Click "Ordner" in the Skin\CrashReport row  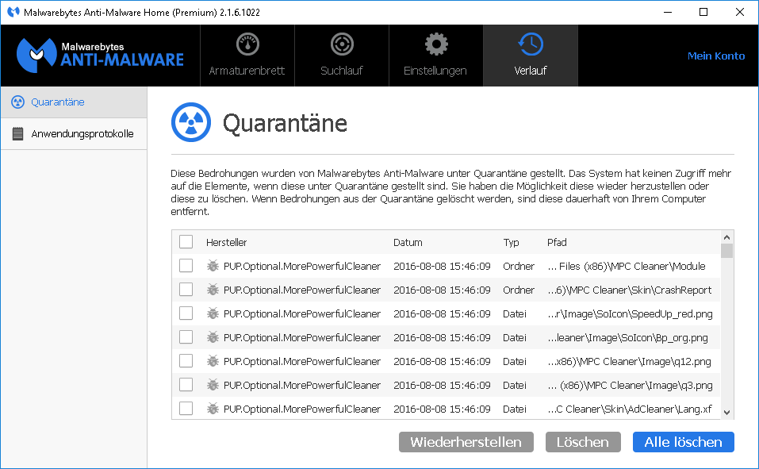click(x=519, y=290)
